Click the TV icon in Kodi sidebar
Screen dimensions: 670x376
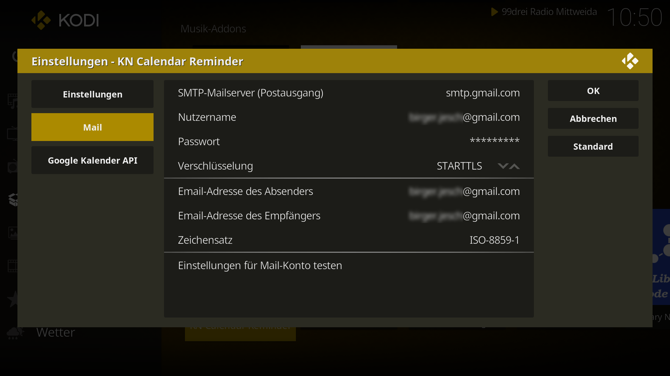13,134
